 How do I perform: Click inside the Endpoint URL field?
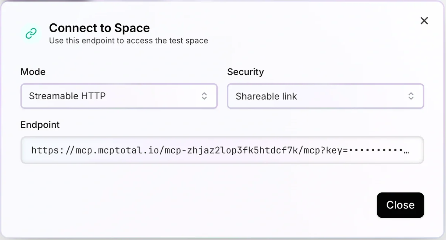coord(222,150)
